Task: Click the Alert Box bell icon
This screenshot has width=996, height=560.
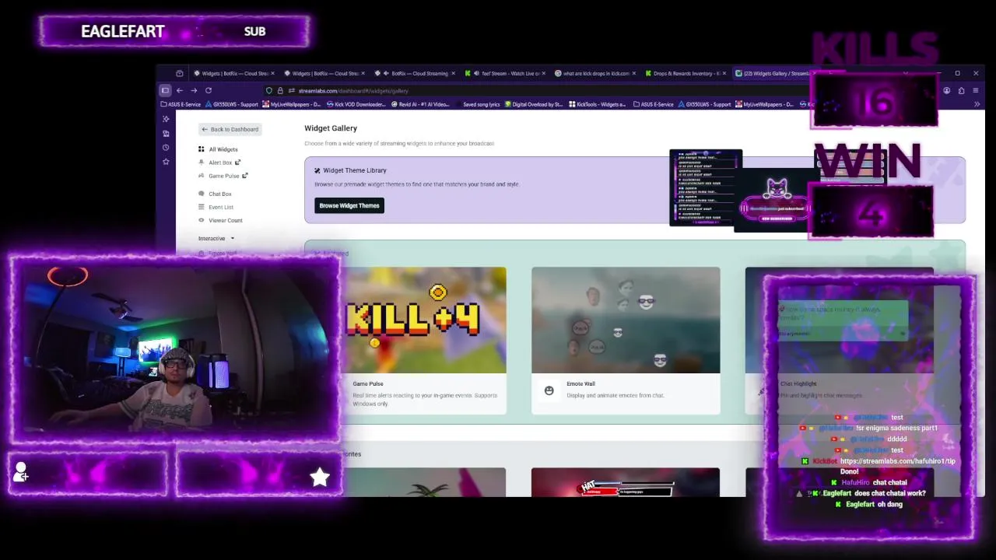Action: [202, 162]
